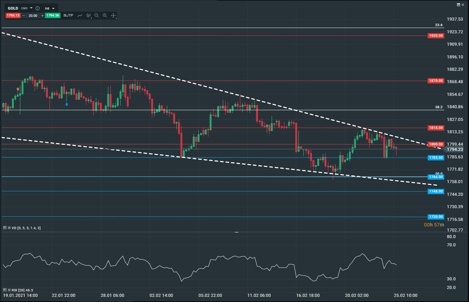469x302 pixels.
Task: Click the RSI 70.0 scale value
Action: click(451, 245)
